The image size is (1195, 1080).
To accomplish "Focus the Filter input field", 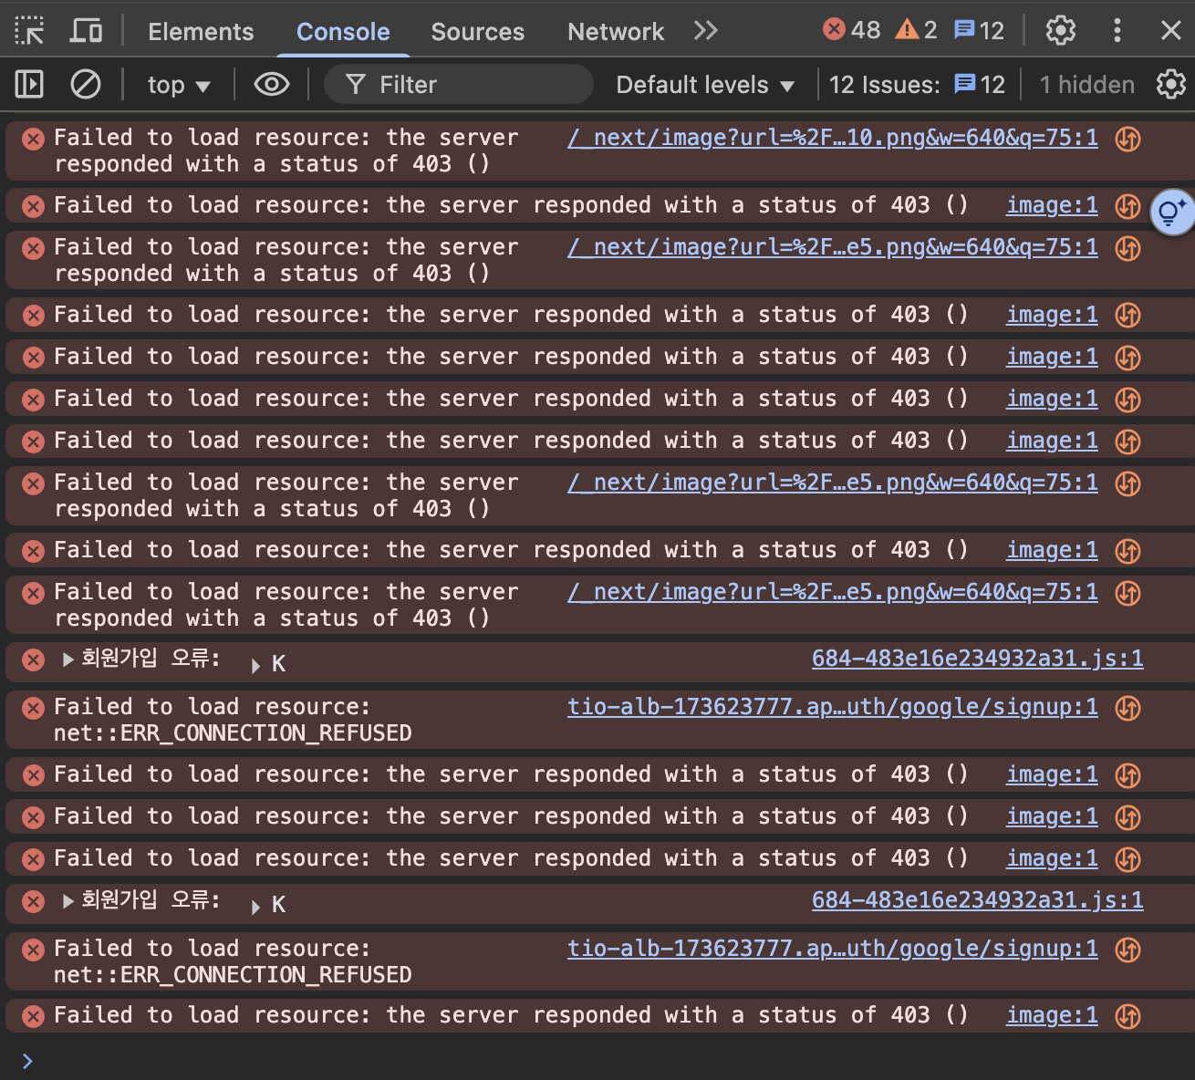I will pos(459,85).
